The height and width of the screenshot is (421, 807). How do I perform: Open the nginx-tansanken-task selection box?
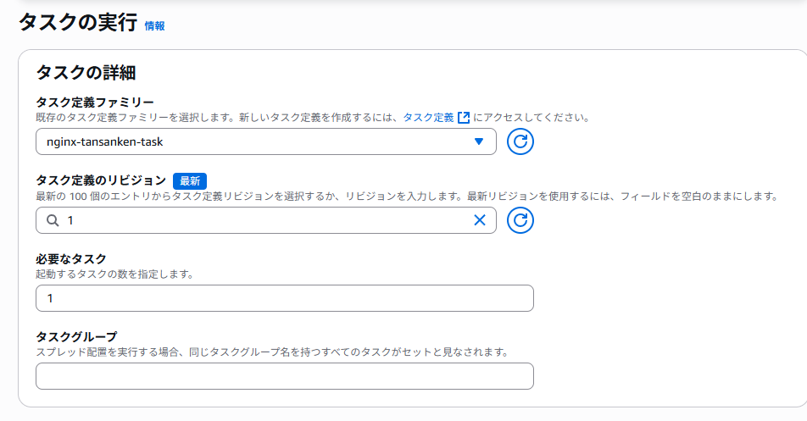[x=254, y=141]
